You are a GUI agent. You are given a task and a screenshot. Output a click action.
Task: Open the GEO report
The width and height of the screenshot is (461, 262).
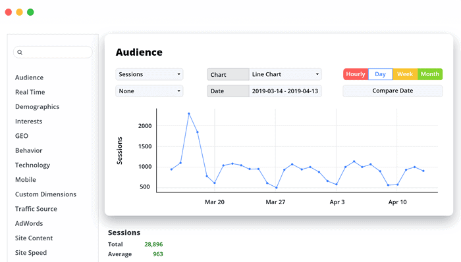click(x=22, y=136)
